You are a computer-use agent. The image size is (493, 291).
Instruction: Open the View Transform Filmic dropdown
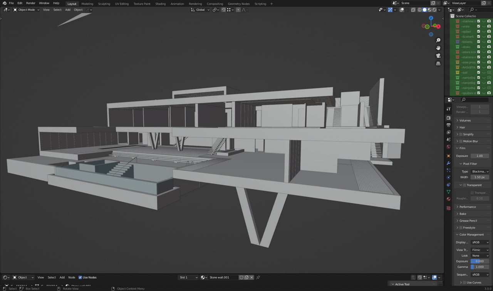coord(480,250)
